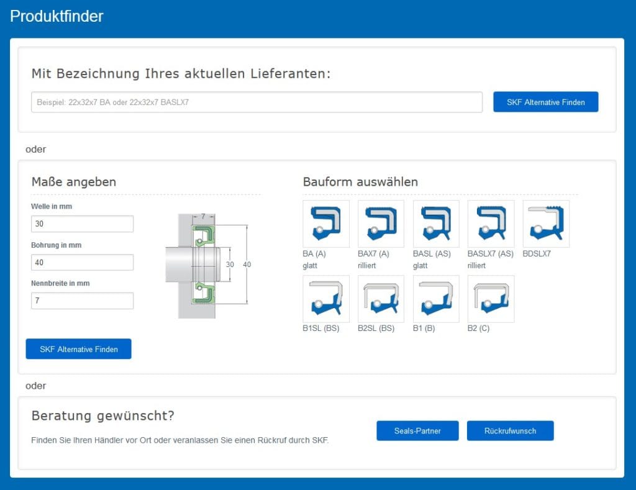Select the B1SL (BS) seal type

pos(326,299)
